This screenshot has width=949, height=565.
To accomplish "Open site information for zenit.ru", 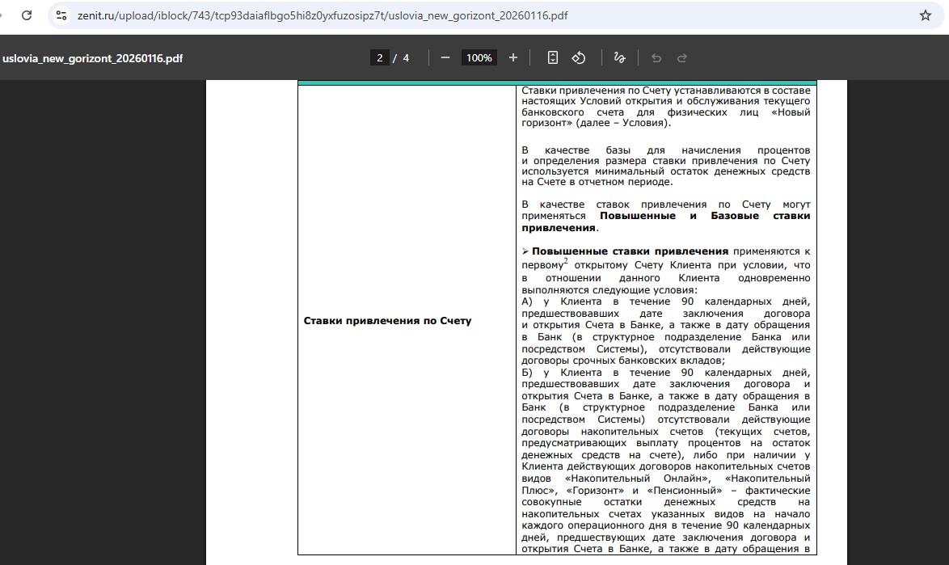I will pyautogui.click(x=61, y=15).
